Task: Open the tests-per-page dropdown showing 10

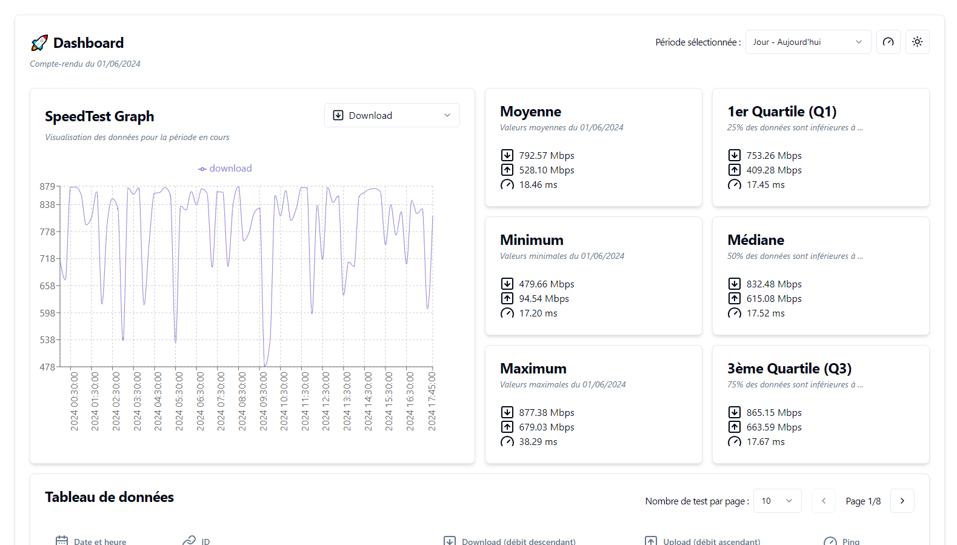Action: (777, 501)
